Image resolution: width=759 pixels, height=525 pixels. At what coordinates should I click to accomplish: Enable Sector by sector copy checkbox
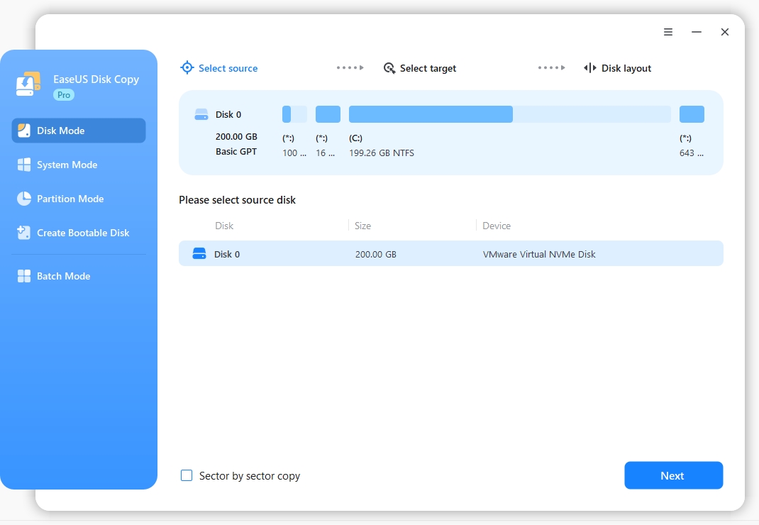(x=187, y=476)
